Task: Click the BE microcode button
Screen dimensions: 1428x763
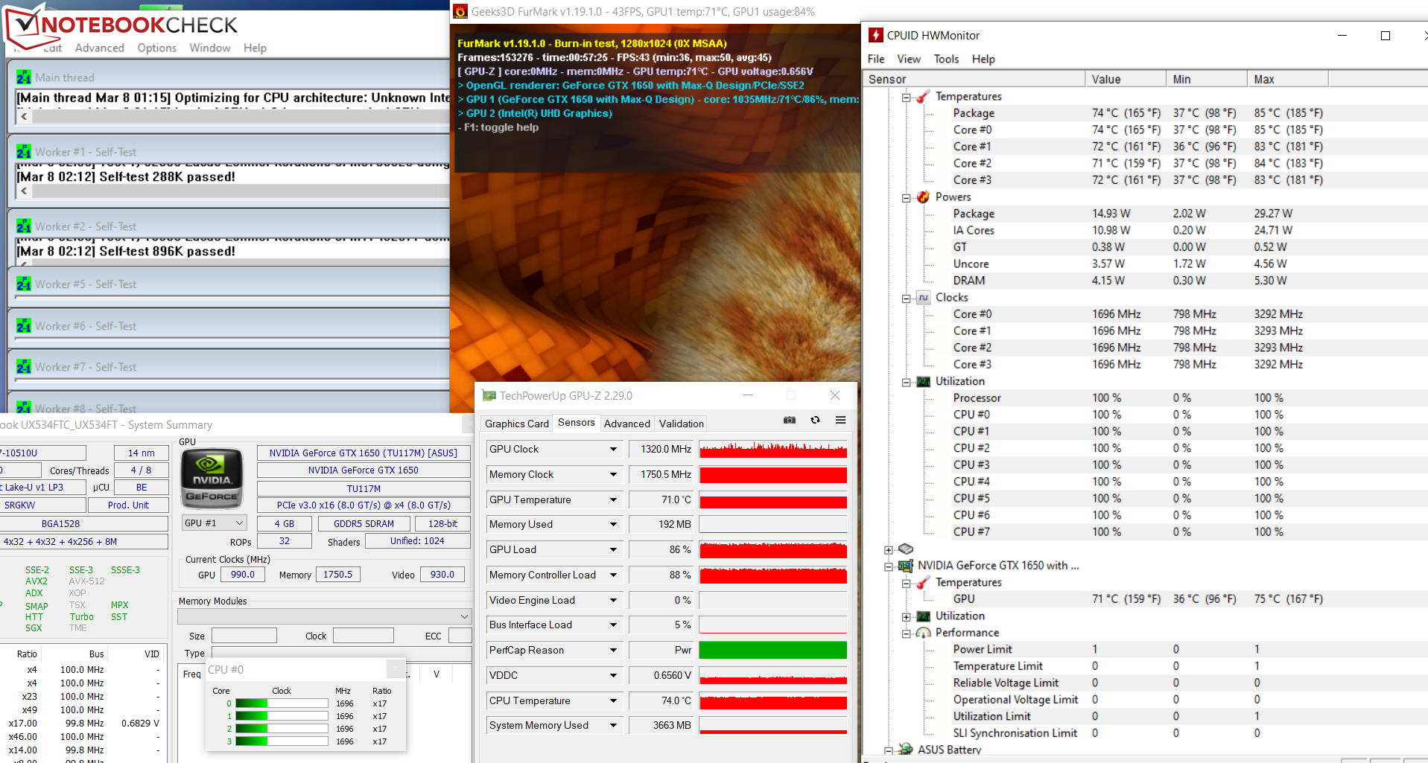Action: click(x=142, y=488)
